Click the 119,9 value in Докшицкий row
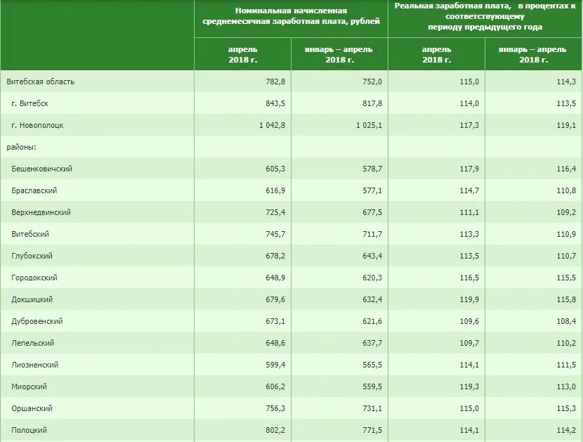This screenshot has height=442, width=583. pyautogui.click(x=469, y=299)
